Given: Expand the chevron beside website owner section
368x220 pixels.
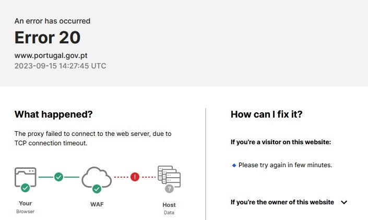Looking at the screenshot, I should [343, 202].
